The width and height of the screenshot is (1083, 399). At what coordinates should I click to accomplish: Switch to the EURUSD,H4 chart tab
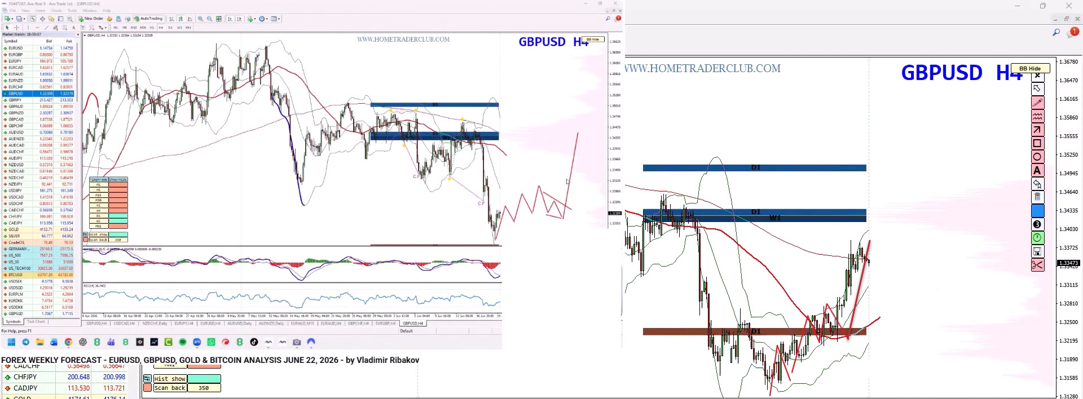click(x=210, y=323)
